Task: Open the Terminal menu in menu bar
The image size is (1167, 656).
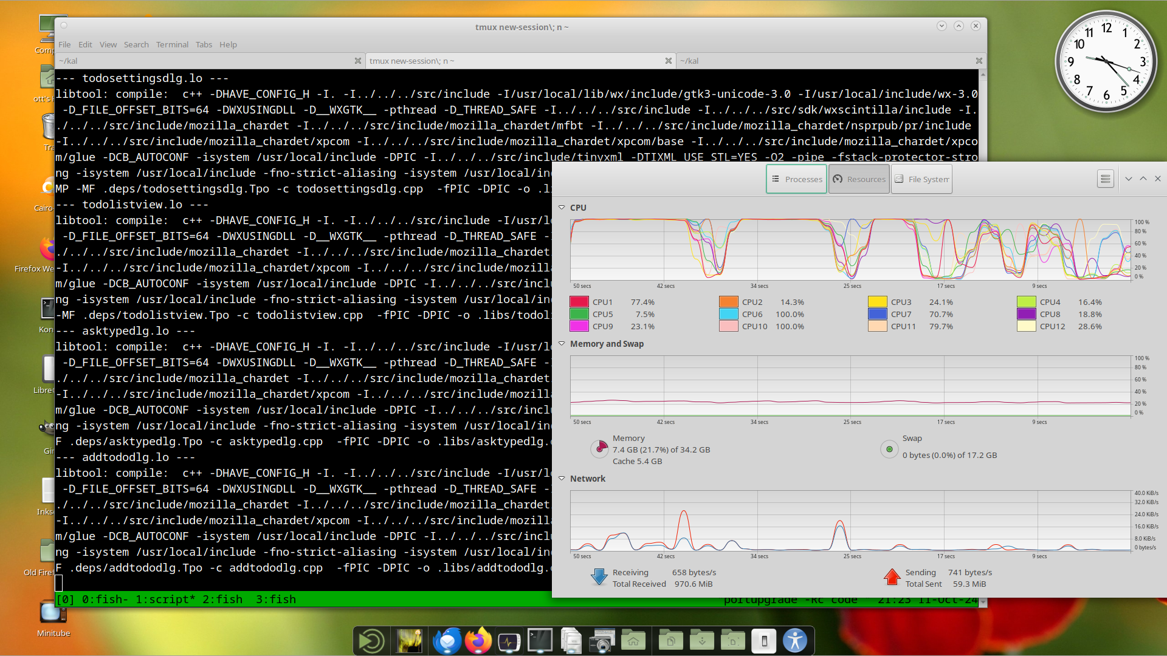Action: (x=172, y=44)
